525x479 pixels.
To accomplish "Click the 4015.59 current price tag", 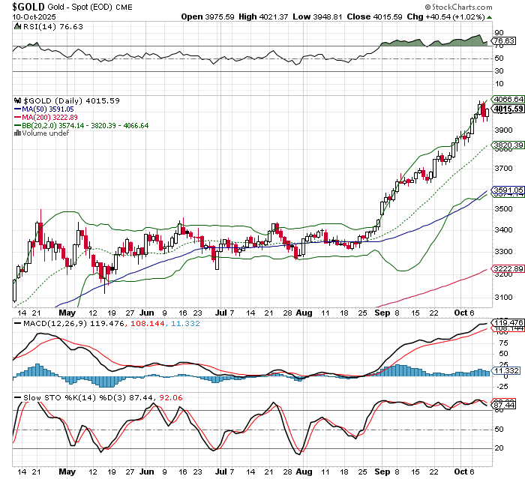I will click(x=507, y=109).
